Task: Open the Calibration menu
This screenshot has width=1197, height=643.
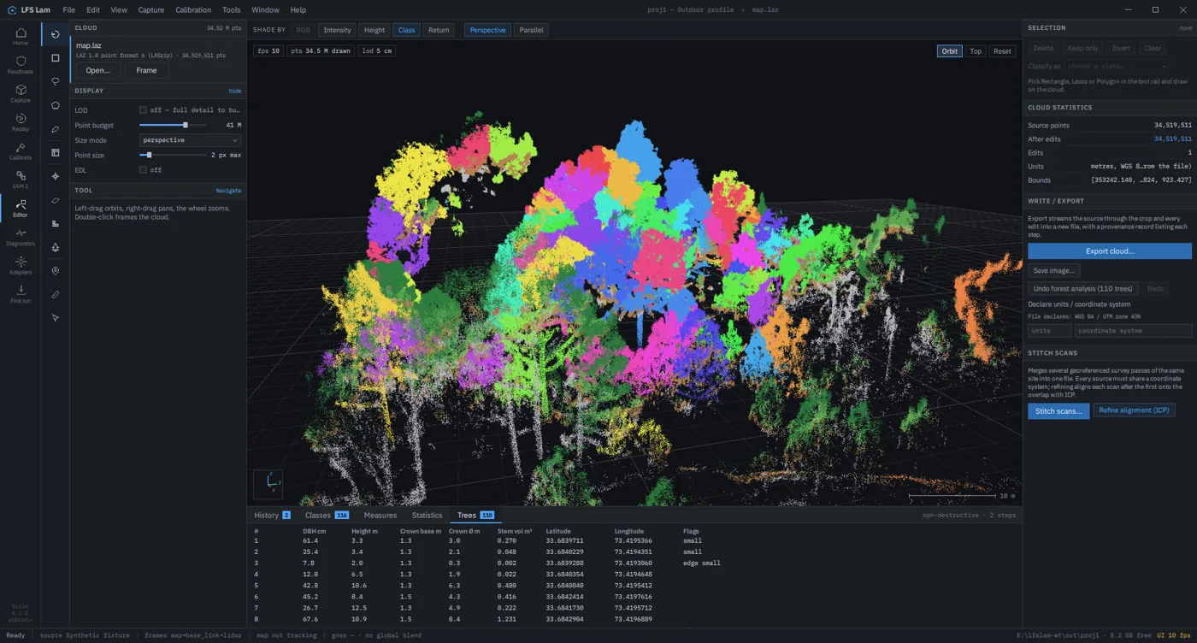Action: [193, 10]
